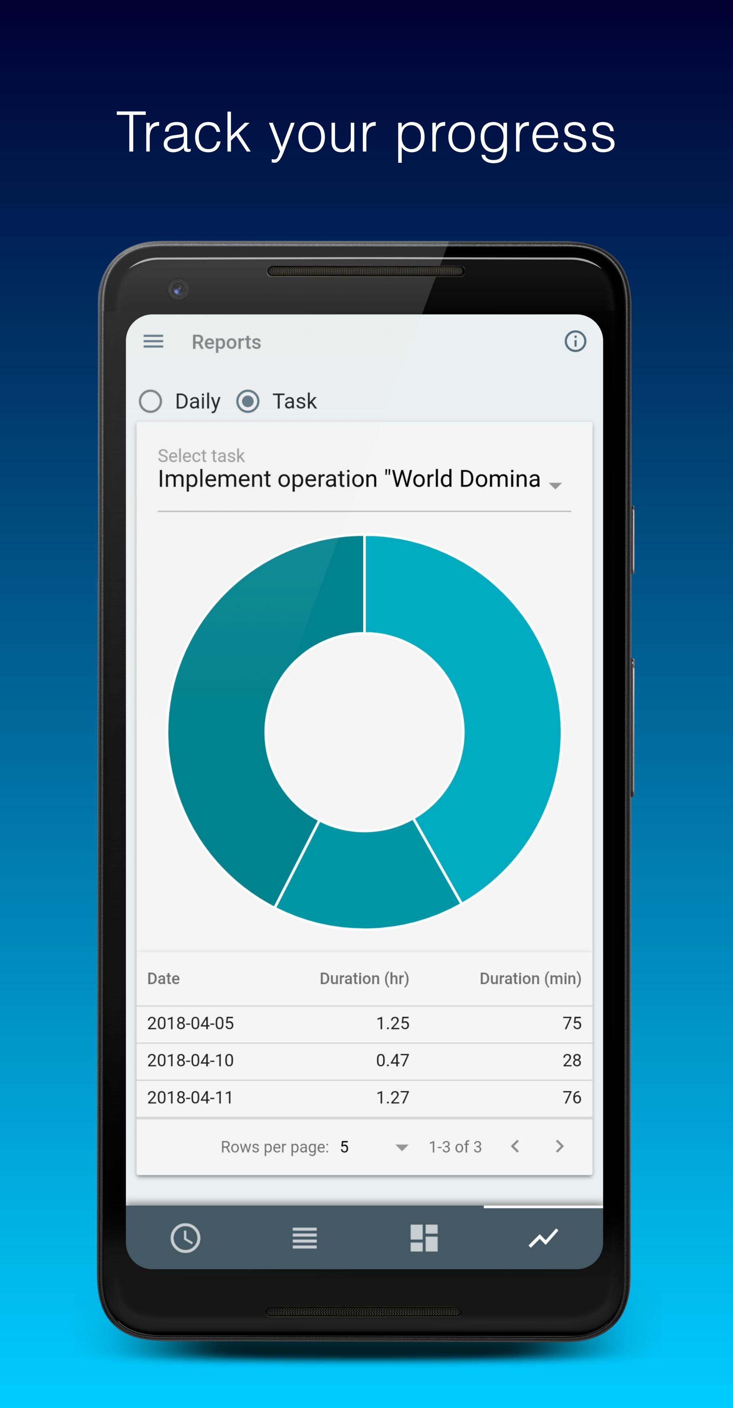Screen dimensions: 733x1408
Task: Go to previous table page arrow
Action: pos(515,1146)
